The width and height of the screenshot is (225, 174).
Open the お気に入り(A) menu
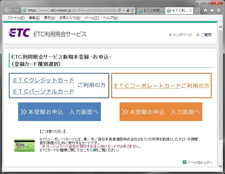pos(70,18)
